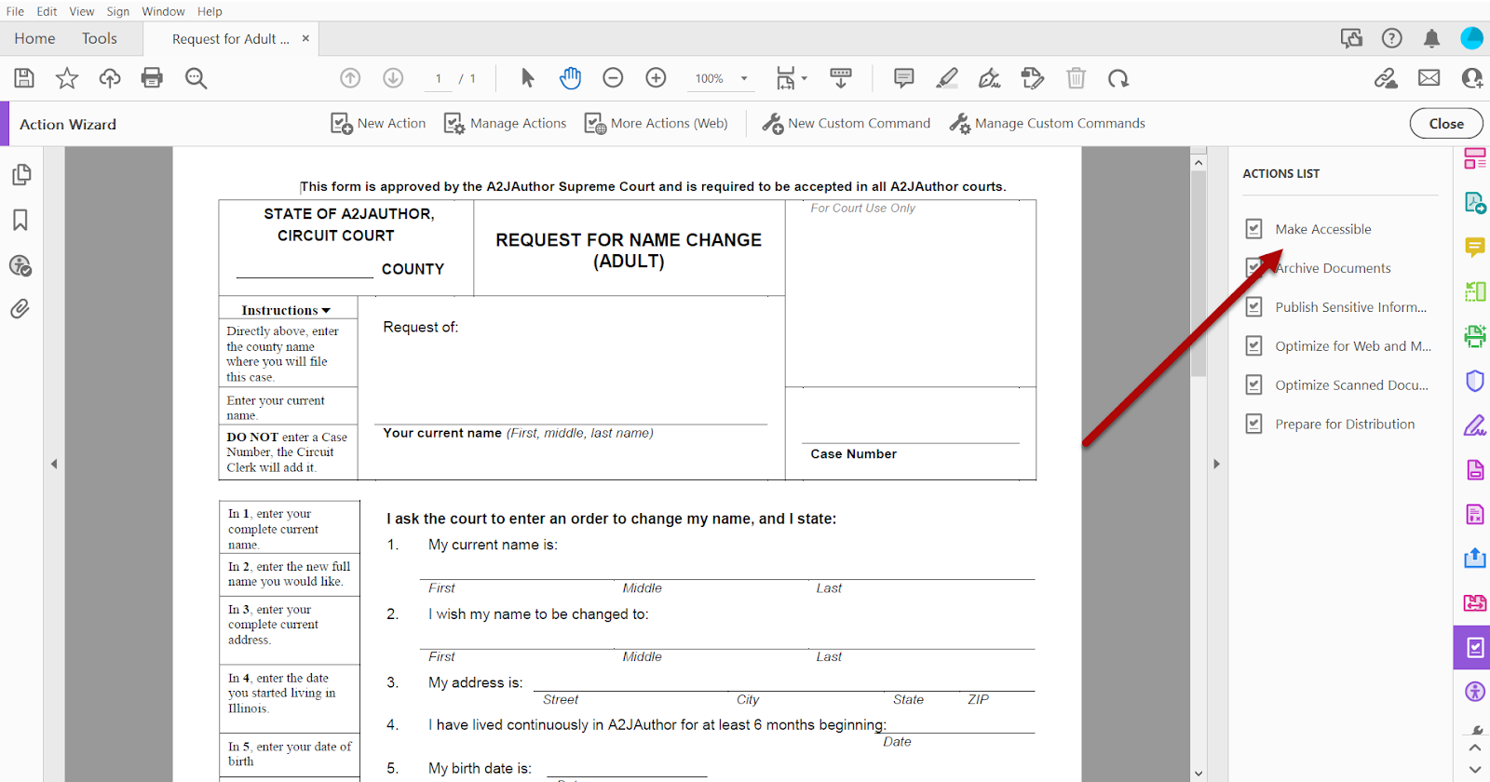Collapse the left navigation pane arrow
Image resolution: width=1490 pixels, height=782 pixels.
[54, 464]
